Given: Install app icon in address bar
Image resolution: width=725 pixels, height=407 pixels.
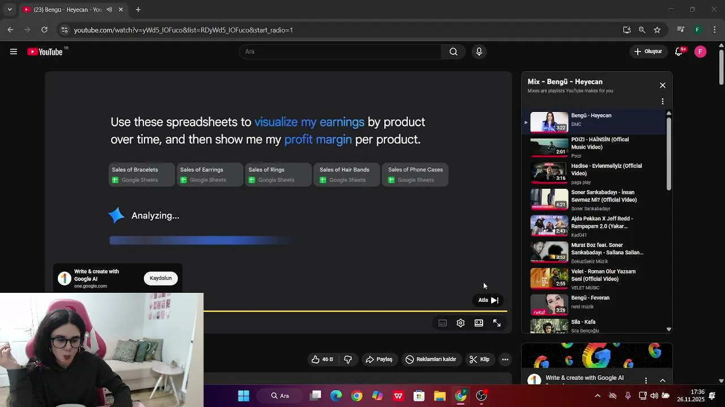Looking at the screenshot, I should [x=626, y=30].
